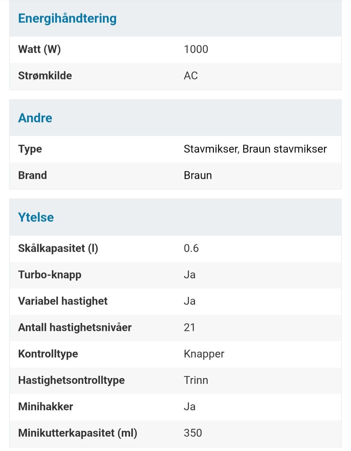Select the Braun brand value
Screen dimensions: 351x451
click(x=198, y=175)
